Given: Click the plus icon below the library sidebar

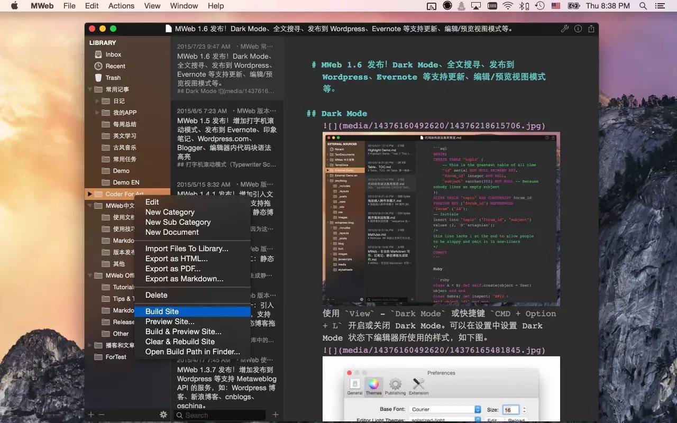Looking at the screenshot, I should click(91, 415).
